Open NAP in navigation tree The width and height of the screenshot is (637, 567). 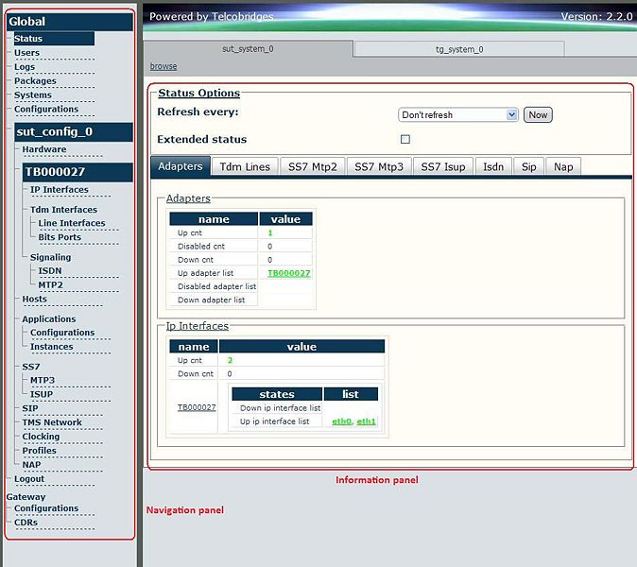32,464
